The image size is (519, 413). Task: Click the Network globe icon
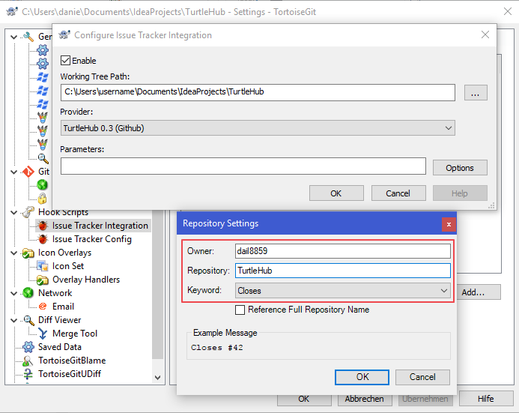click(x=28, y=293)
